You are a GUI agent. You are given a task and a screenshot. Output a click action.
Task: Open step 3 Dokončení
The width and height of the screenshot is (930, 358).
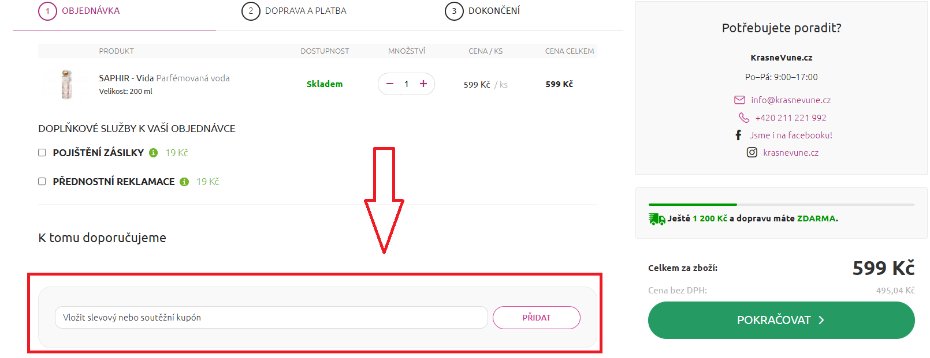click(x=482, y=11)
